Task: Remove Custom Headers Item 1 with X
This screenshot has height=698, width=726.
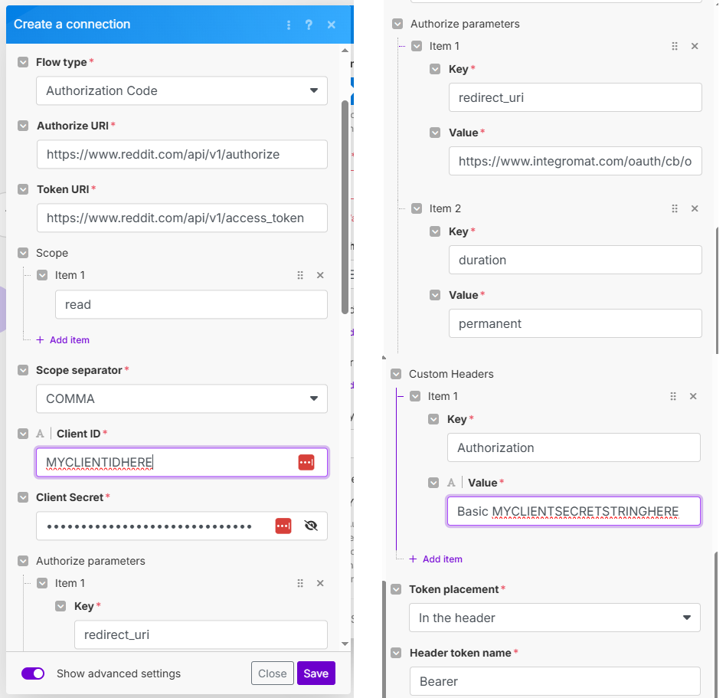Action: coord(693,396)
